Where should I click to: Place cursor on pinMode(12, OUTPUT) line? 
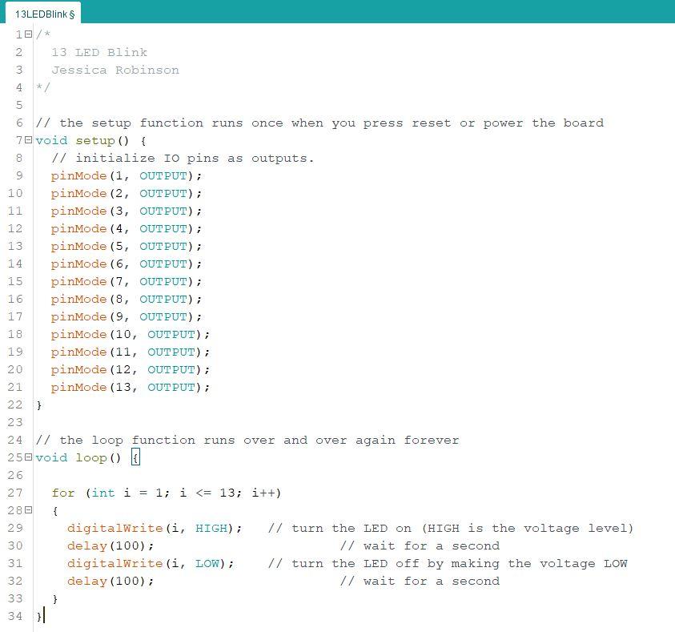click(131, 370)
